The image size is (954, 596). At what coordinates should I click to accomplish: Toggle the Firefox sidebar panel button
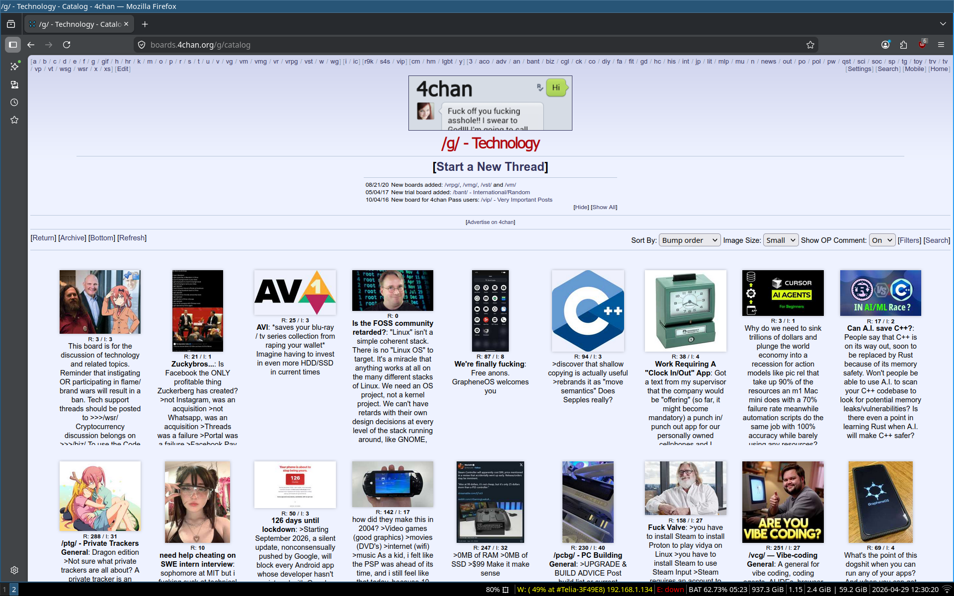(x=13, y=45)
